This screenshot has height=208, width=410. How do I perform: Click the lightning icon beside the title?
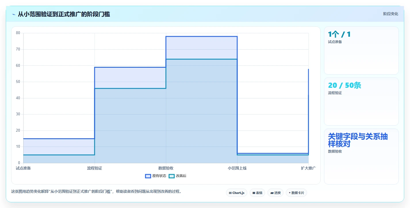click(14, 14)
